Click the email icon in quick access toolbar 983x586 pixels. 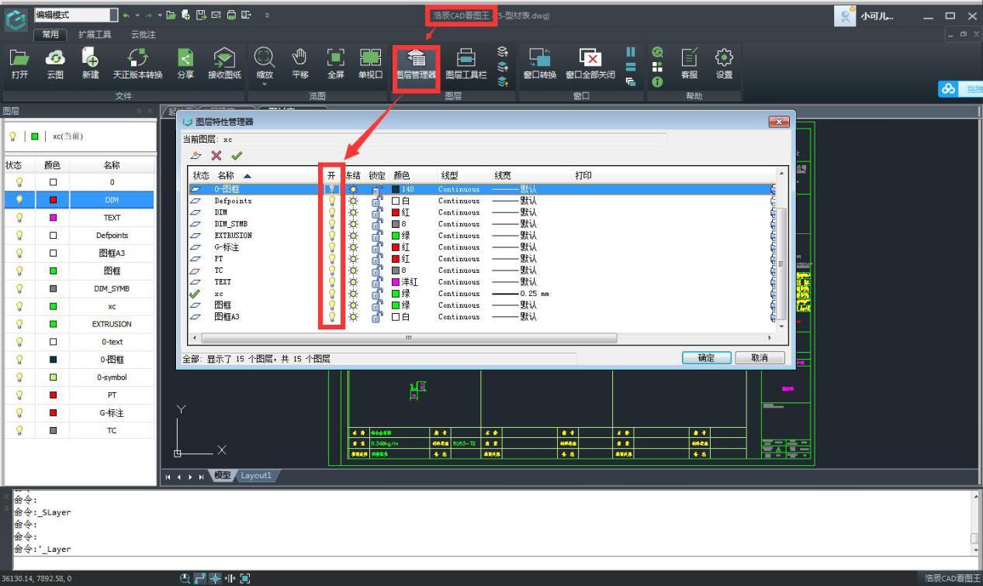point(216,15)
